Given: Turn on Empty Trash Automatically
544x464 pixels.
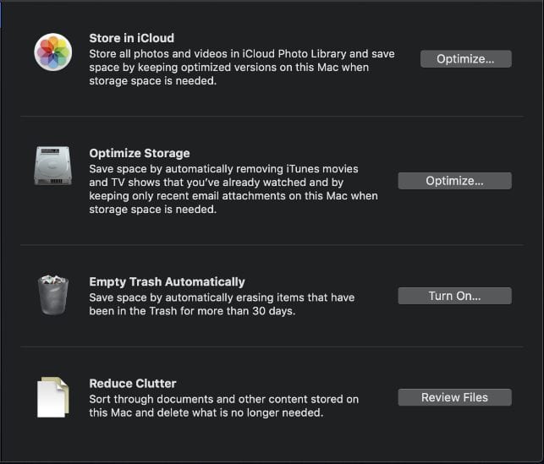Looking at the screenshot, I should 454,296.
